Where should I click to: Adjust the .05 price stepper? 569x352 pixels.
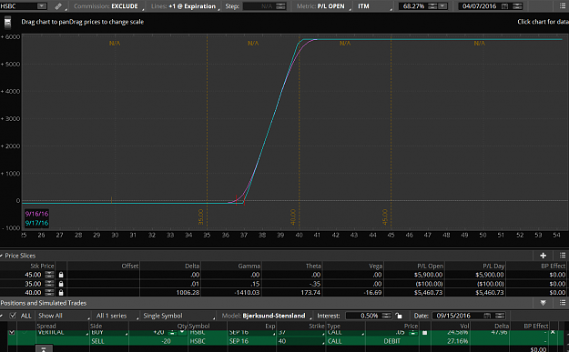413,332
